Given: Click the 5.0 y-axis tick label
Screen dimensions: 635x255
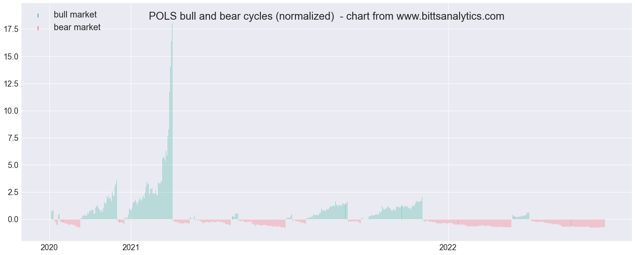Looking at the screenshot, I should click(x=12, y=165).
